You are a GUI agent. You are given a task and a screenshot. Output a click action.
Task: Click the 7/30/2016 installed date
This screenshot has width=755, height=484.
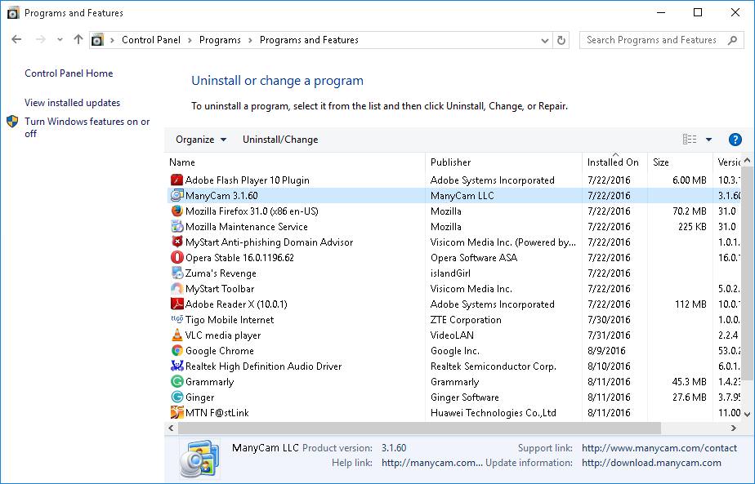click(x=609, y=320)
